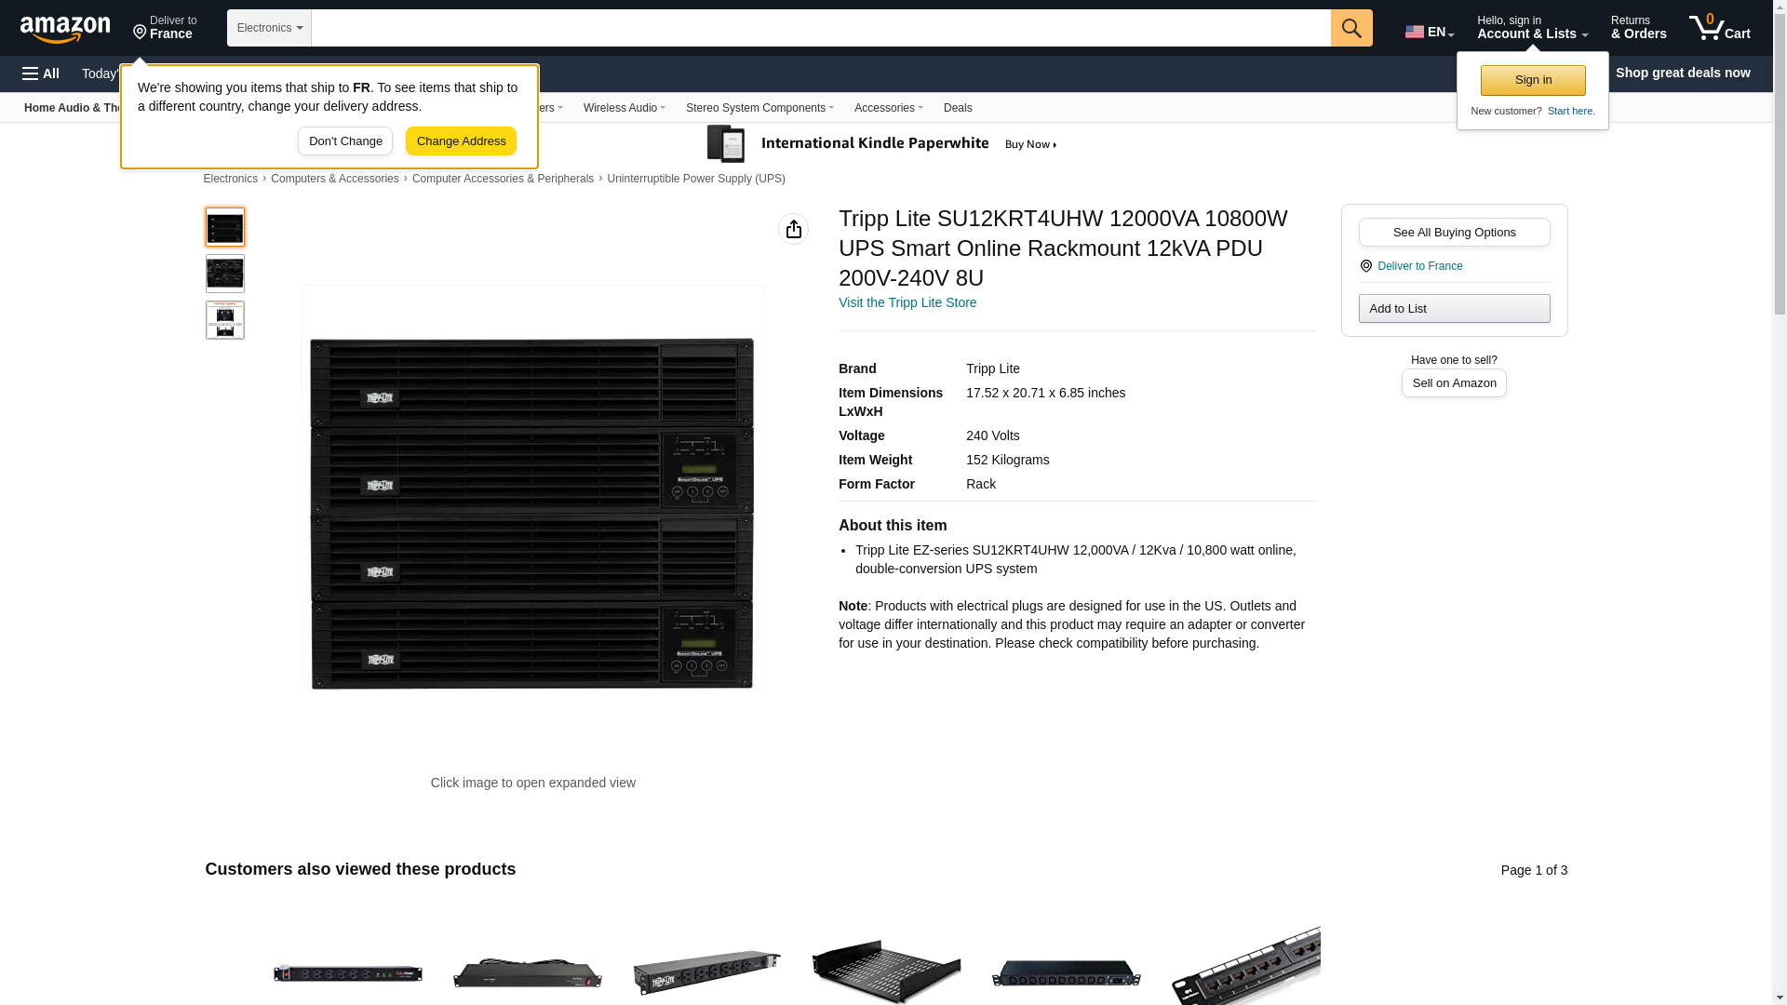Click the Amazon logo
This screenshot has height=1005, width=1787.
click(x=65, y=30)
